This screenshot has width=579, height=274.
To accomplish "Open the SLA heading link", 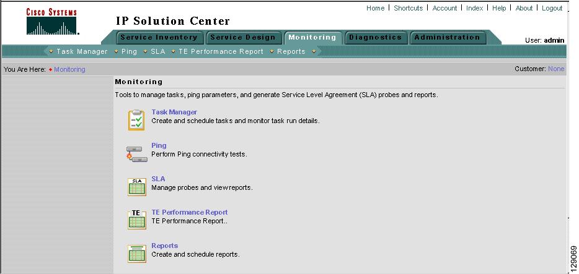I will [x=158, y=179].
